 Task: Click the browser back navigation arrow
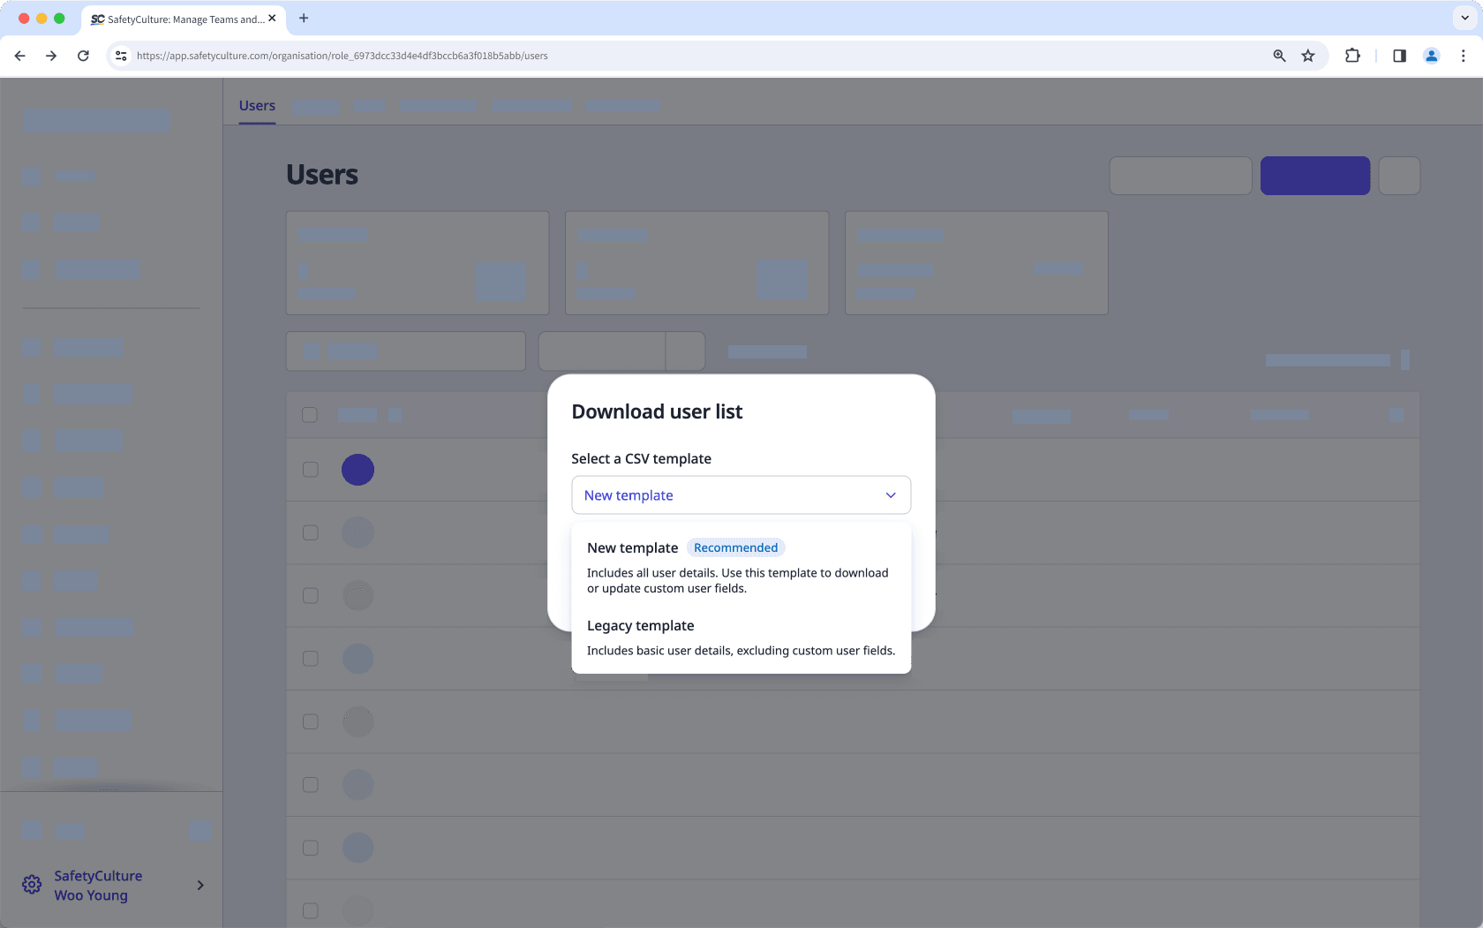click(19, 55)
